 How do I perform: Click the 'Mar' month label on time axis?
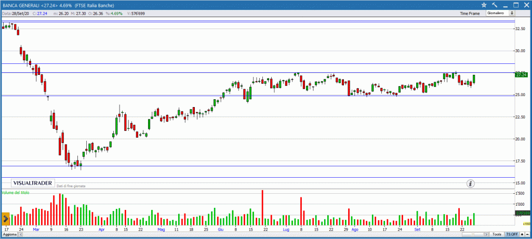36,230
